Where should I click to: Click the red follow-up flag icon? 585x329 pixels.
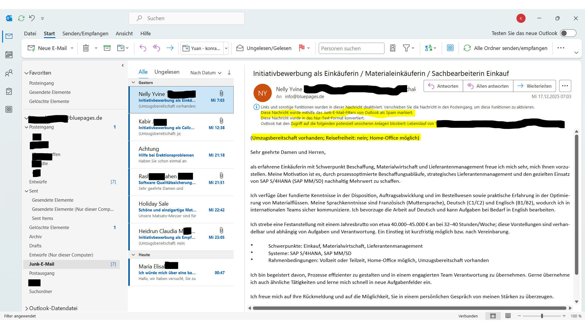click(302, 48)
